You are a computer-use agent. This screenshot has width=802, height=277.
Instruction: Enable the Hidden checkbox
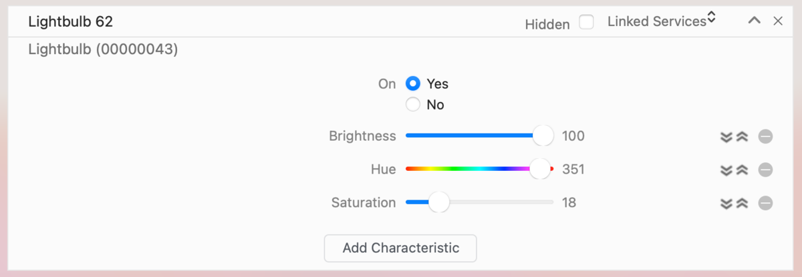pyautogui.click(x=586, y=23)
